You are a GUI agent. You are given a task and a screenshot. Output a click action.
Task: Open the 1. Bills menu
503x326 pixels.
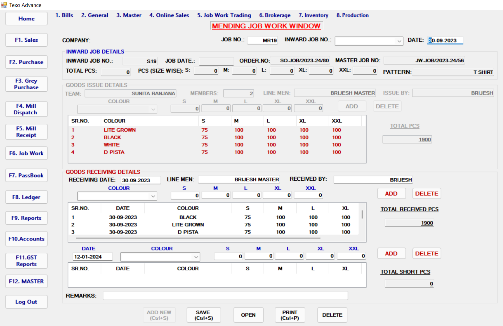64,15
